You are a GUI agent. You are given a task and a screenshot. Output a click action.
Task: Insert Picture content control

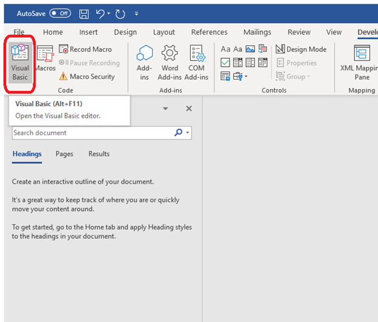[x=250, y=49]
